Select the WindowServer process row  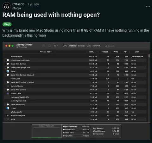[75, 57]
